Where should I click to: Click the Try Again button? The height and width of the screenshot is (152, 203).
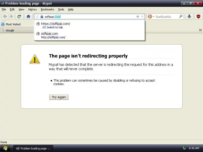(59, 97)
